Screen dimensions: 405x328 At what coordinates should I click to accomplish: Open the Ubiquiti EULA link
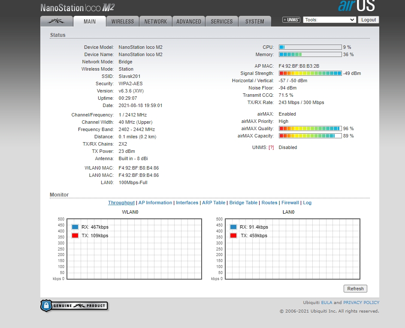tap(326, 302)
